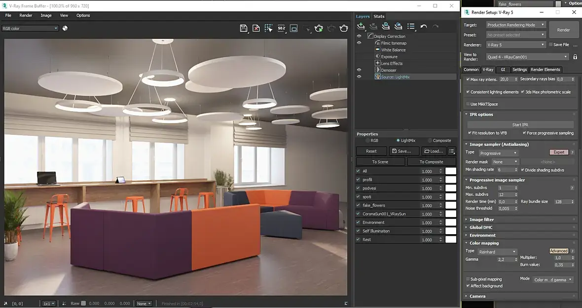This screenshot has width=582, height=308.
Task: Click the Undo arrow in Layers panel
Action: [424, 26]
